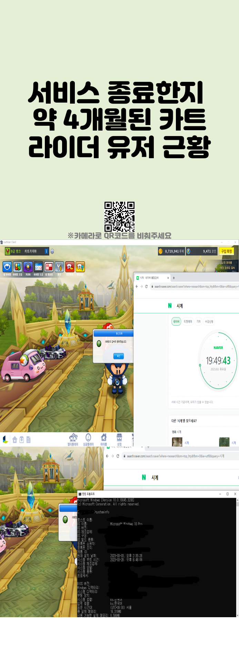Go forward in the upper browser window
Viewport: 239px width, 669px height.
click(141, 286)
